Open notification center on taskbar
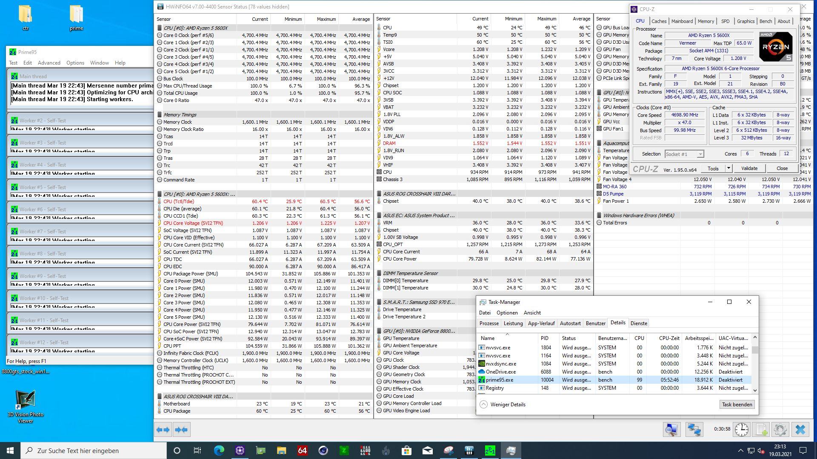Viewport: 817px width, 459px height. pyautogui.click(x=803, y=450)
